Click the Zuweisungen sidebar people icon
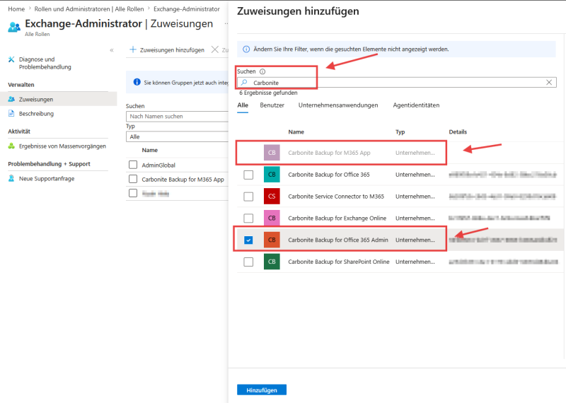The width and height of the screenshot is (566, 403). pos(11,99)
